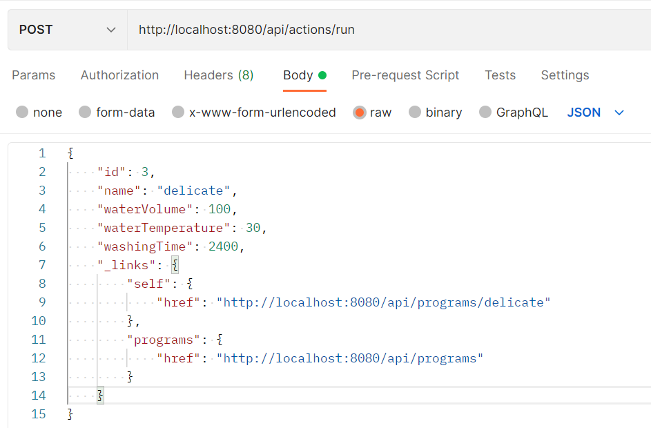Image resolution: width=651 pixels, height=428 pixels.
Task: Open the Authorization tab
Action: [x=119, y=75]
